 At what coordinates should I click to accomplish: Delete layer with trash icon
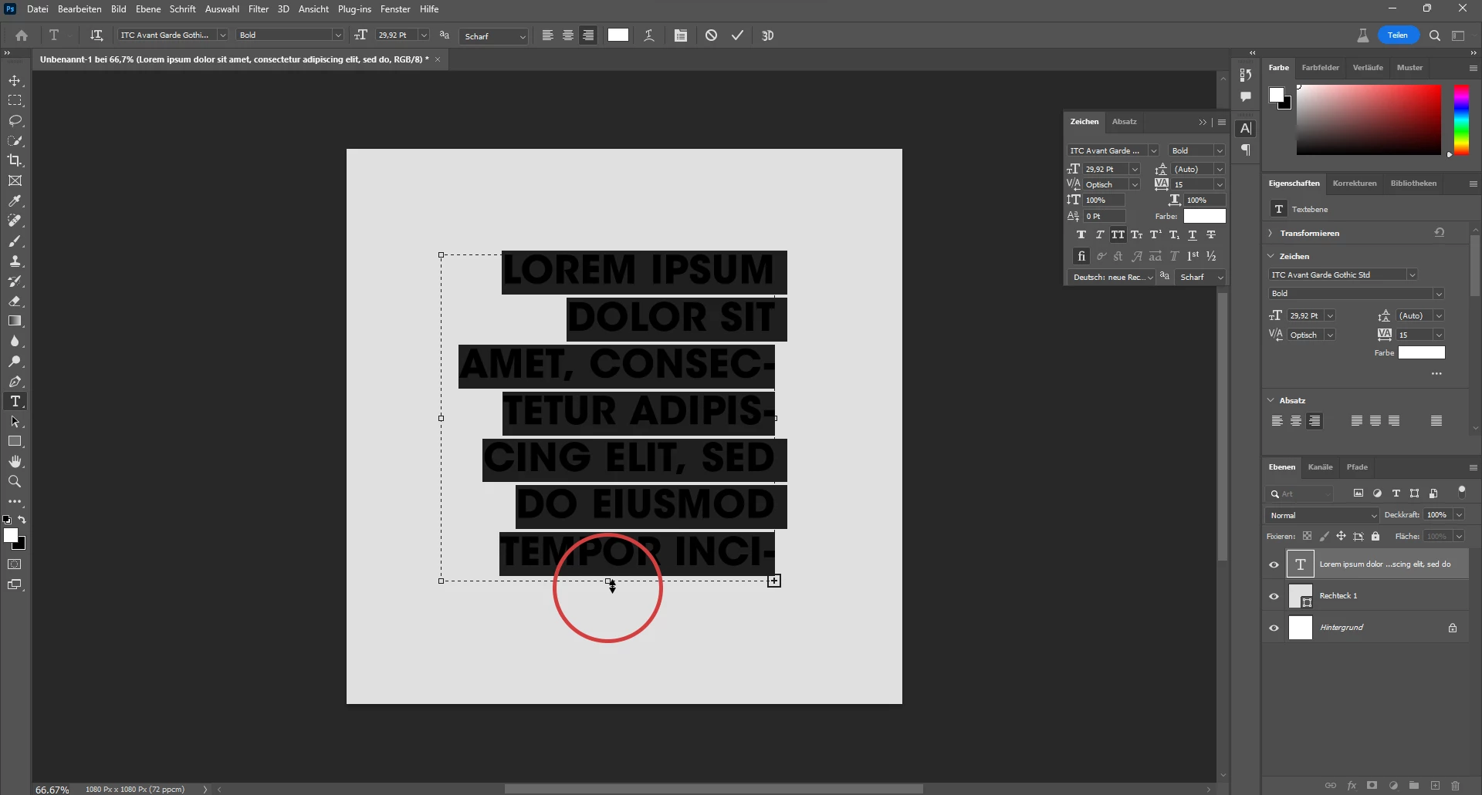[x=1456, y=786]
